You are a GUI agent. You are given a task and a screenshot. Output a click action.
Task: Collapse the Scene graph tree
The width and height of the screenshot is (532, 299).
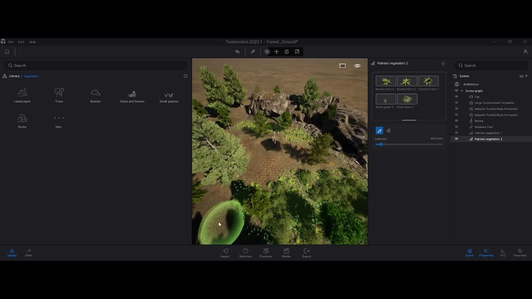[x=462, y=91]
